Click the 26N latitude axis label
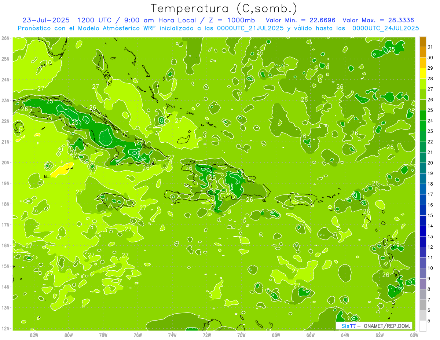440x340 pixels. point(5,38)
